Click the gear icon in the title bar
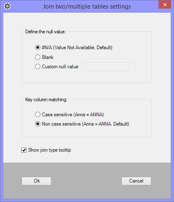The image size is (174, 202). click(7, 6)
